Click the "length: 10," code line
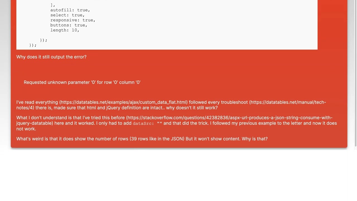 pyautogui.click(x=65, y=30)
